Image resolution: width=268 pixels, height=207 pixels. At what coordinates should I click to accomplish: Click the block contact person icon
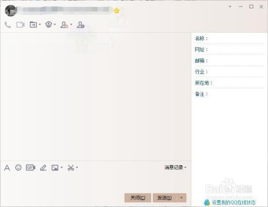pos(64,25)
